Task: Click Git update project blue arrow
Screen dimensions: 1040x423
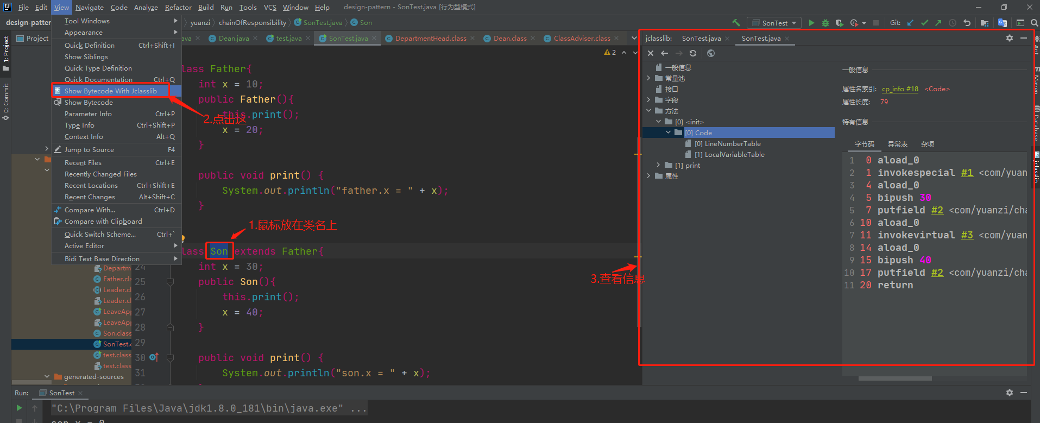Action: (910, 23)
